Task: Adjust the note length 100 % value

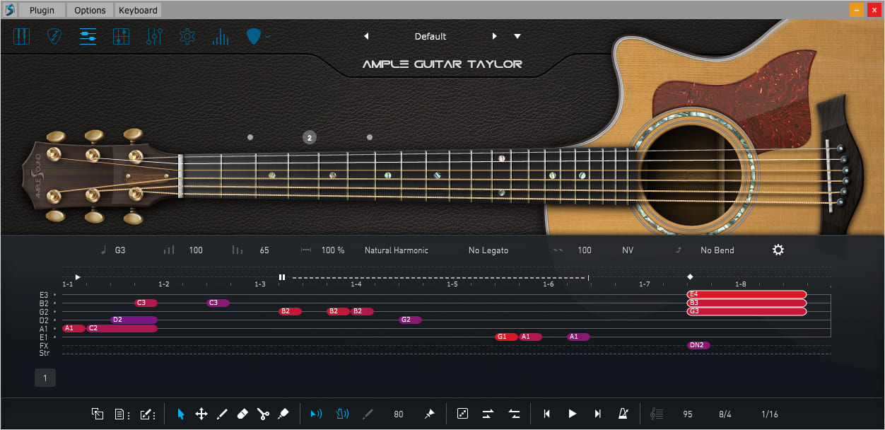Action: [333, 250]
